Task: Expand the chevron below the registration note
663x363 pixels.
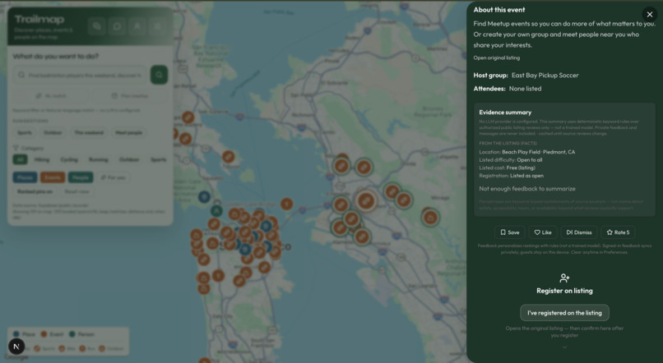Action: click(564, 347)
